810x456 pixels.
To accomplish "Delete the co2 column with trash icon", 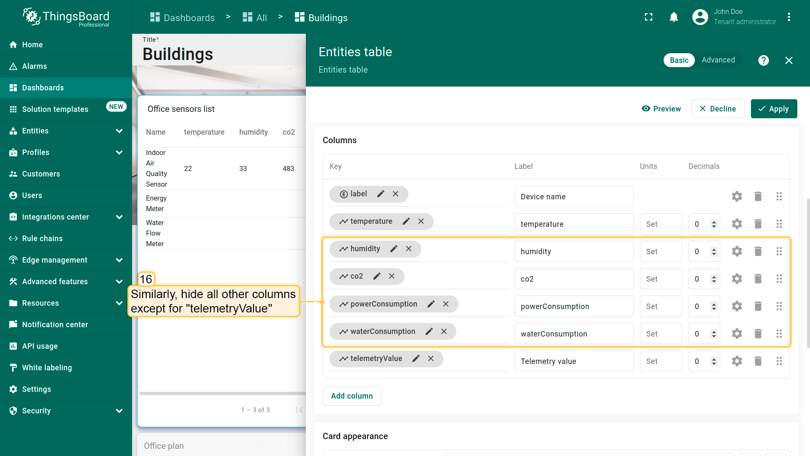I will tap(758, 279).
